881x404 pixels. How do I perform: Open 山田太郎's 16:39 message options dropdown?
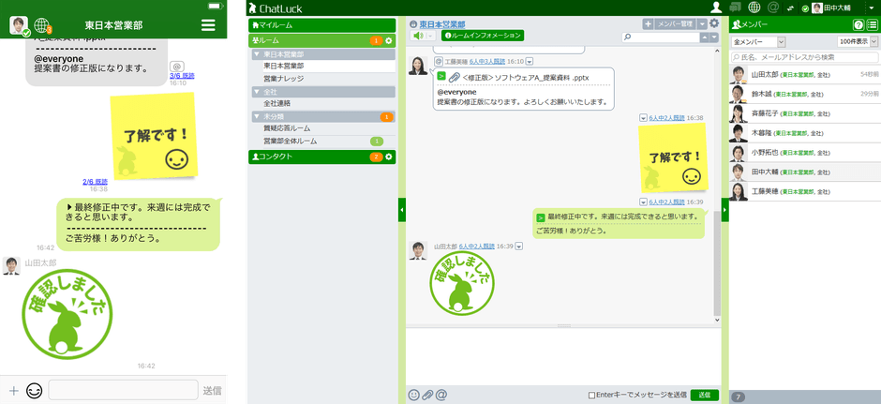point(519,247)
